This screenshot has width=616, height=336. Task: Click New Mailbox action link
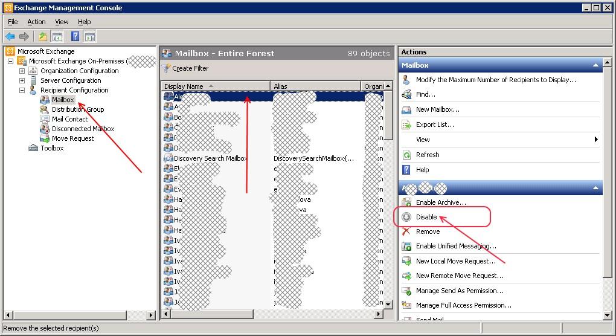pos(437,109)
